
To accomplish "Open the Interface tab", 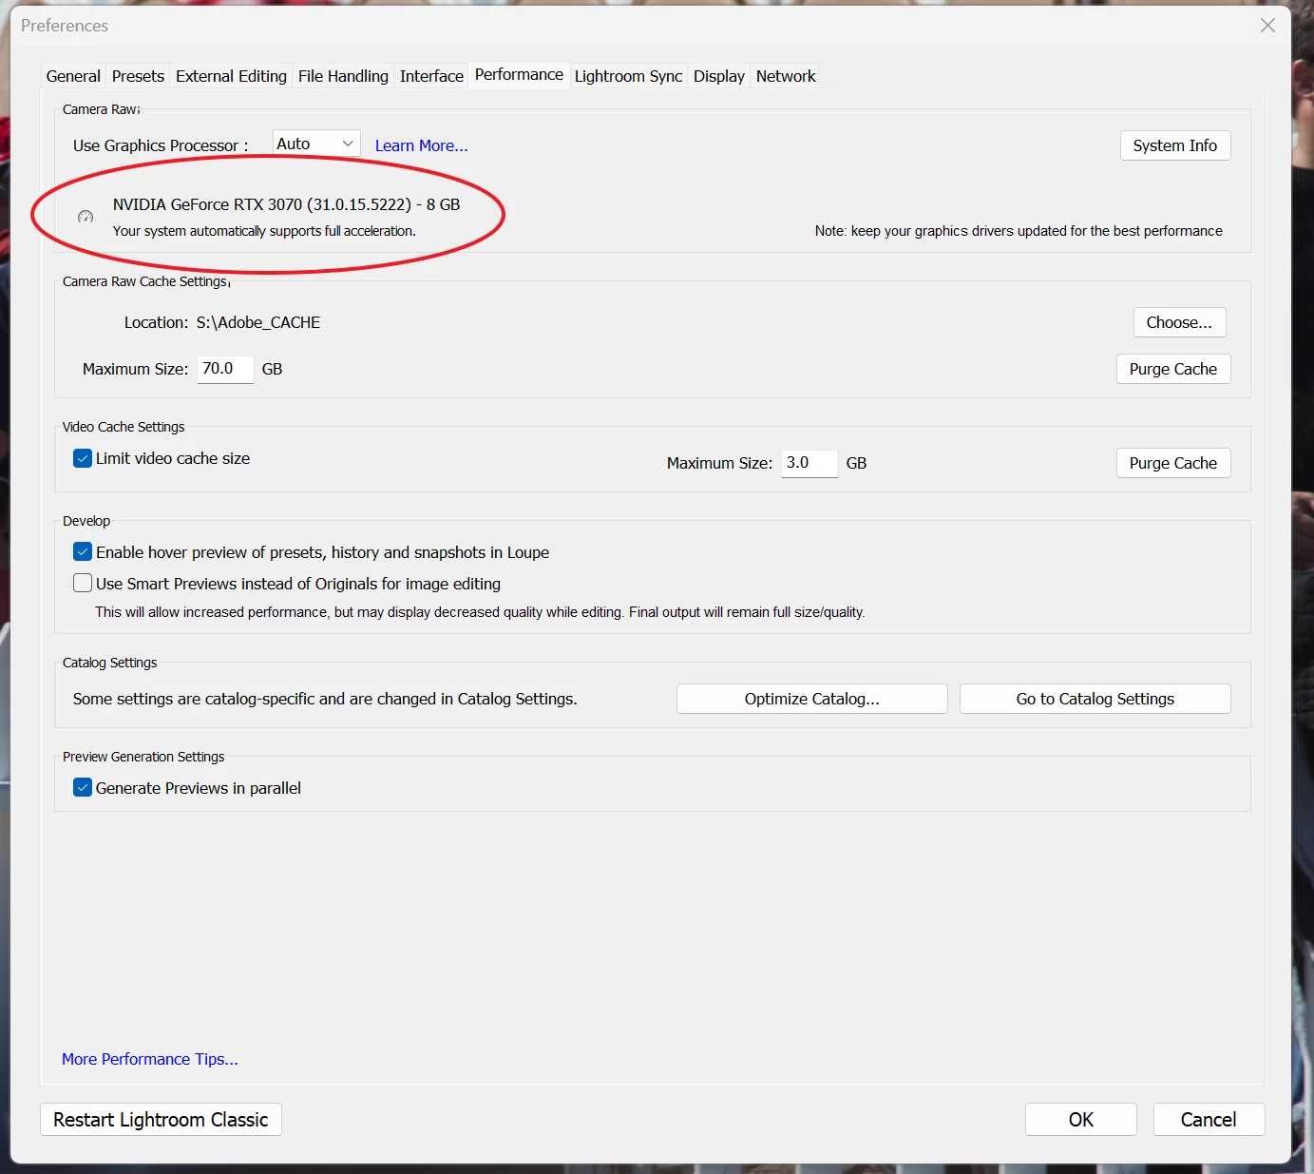I will click(431, 76).
